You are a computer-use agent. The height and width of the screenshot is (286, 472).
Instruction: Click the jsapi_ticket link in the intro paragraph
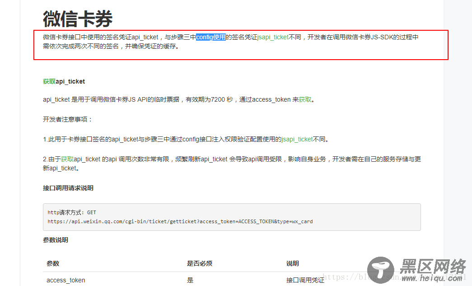pyautogui.click(x=273, y=38)
